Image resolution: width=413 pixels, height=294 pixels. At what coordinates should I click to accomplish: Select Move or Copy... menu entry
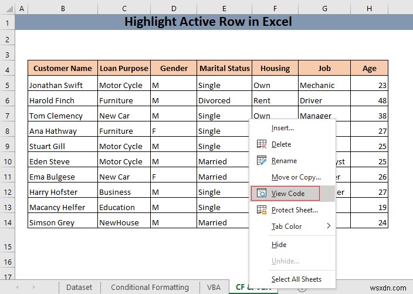(x=292, y=177)
